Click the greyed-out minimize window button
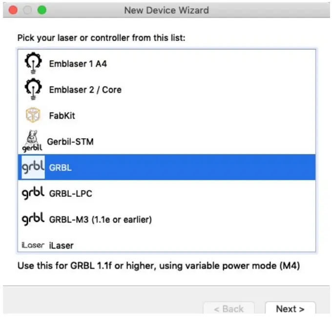 click(x=27, y=10)
